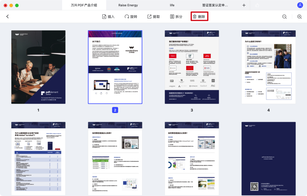Select page 4 thumbnail
The image size is (307, 196).
point(269,67)
